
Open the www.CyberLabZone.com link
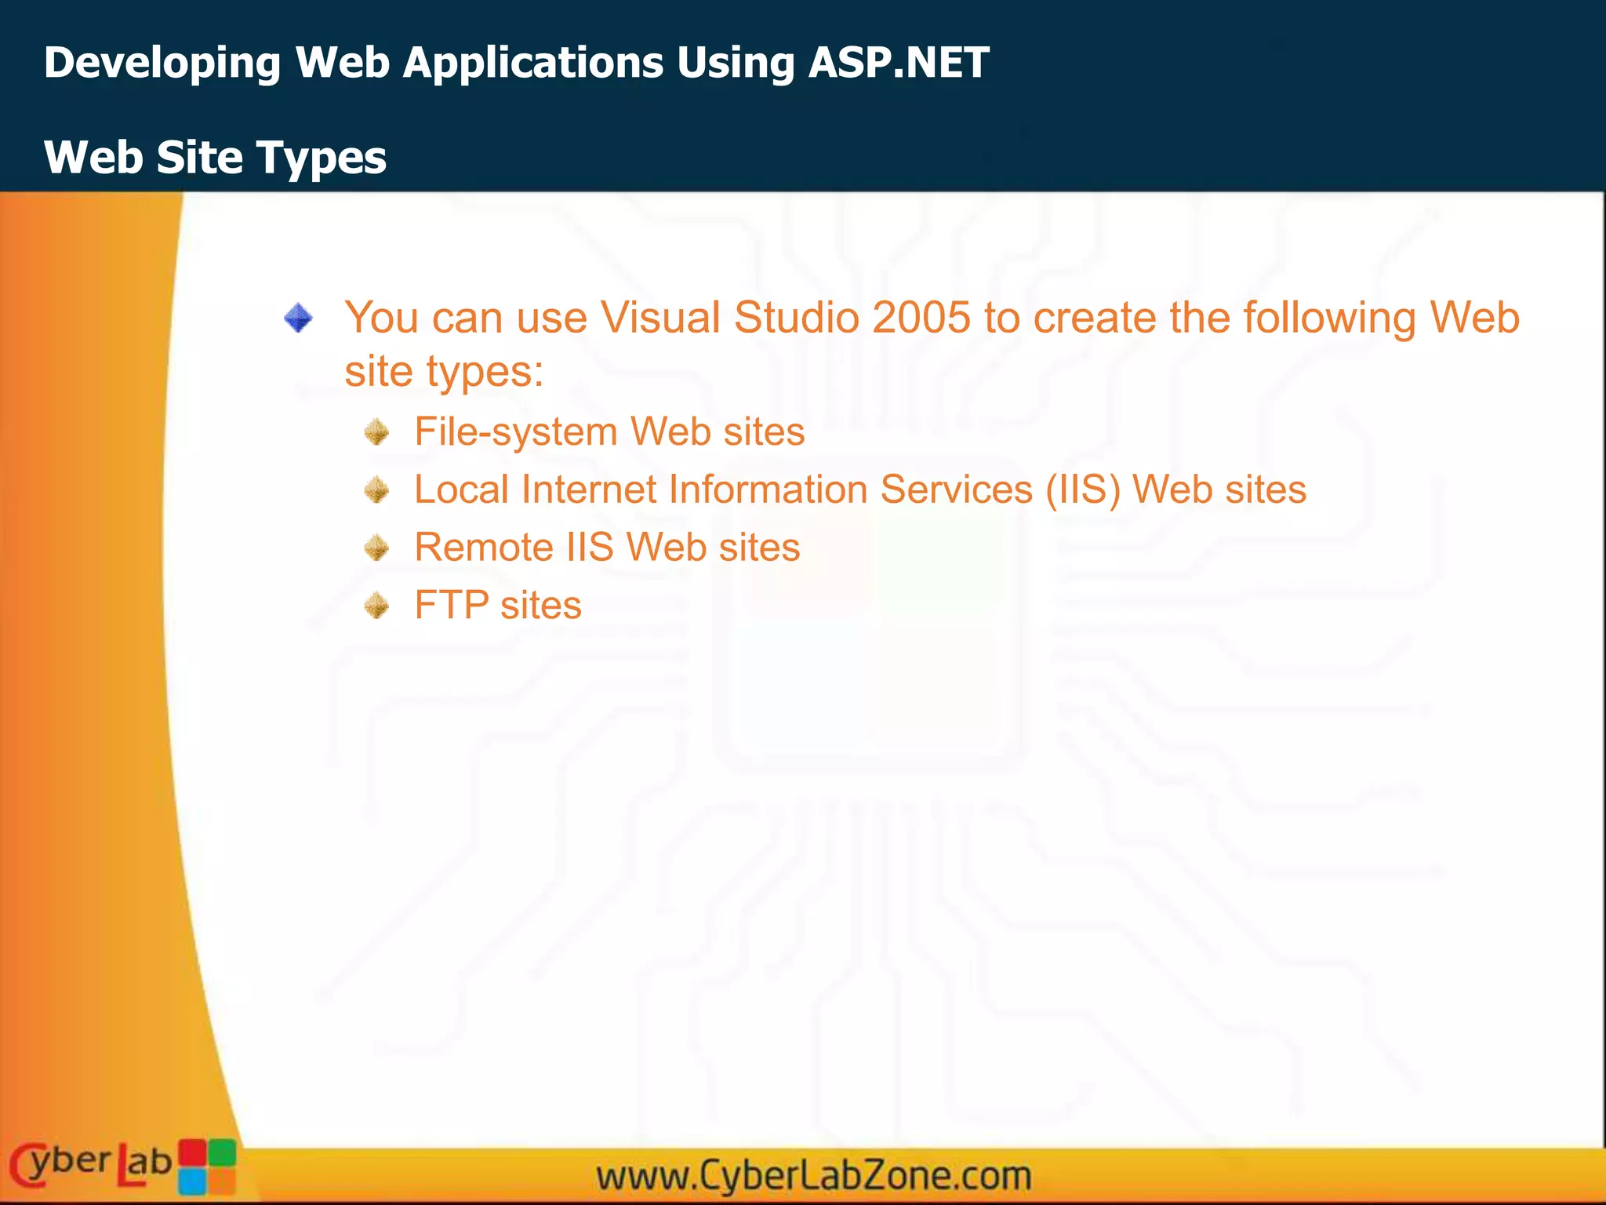[x=813, y=1176]
